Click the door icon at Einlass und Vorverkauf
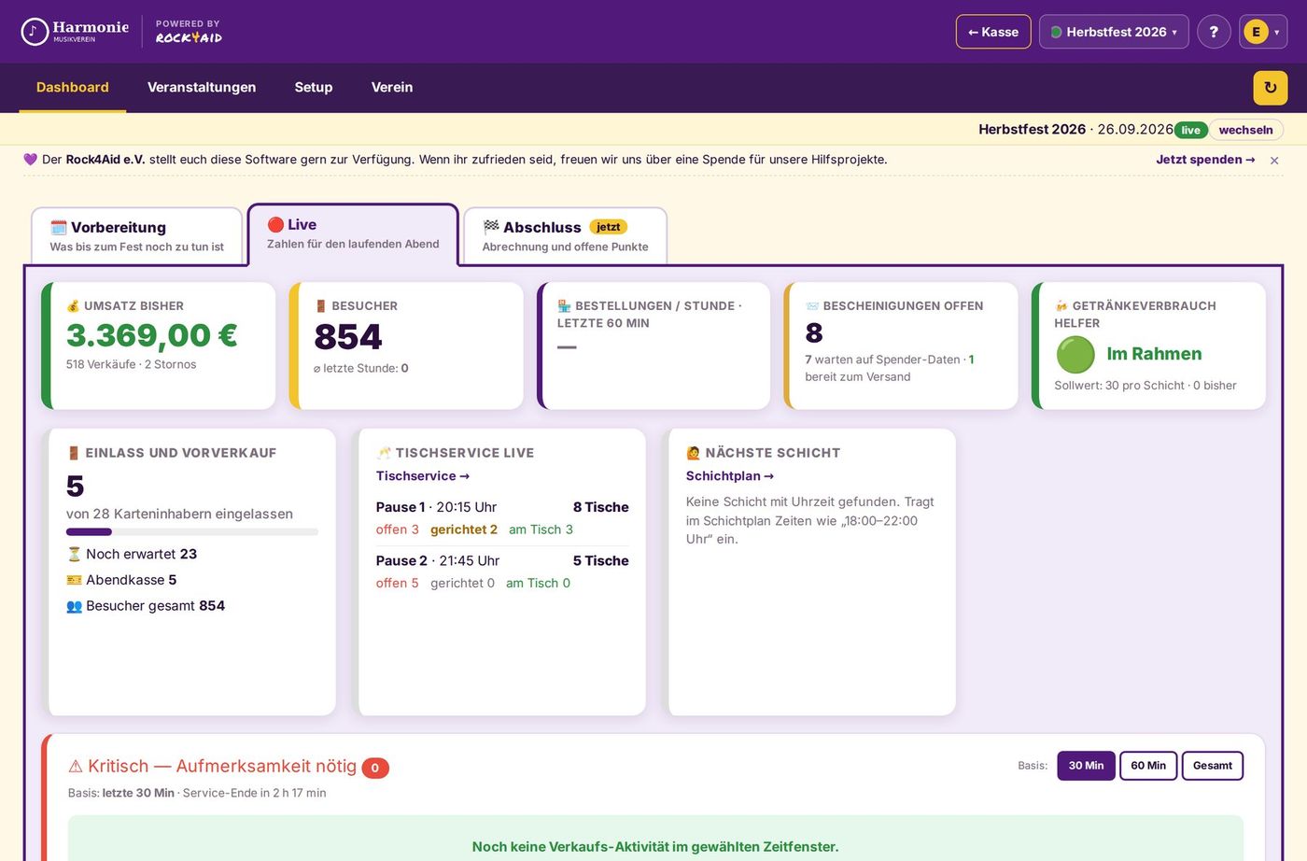Image resolution: width=1307 pixels, height=861 pixels. 74,453
